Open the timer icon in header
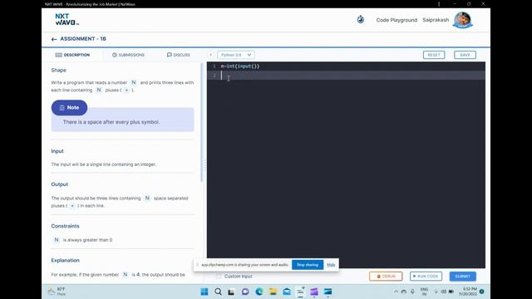 tap(360, 20)
